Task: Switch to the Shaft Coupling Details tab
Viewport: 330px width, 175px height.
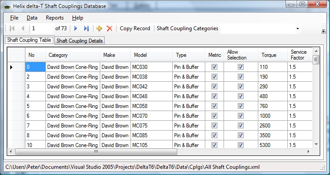Action: tap(80, 41)
